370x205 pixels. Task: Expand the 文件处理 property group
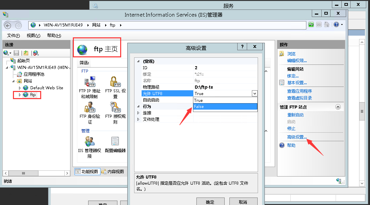138,119
